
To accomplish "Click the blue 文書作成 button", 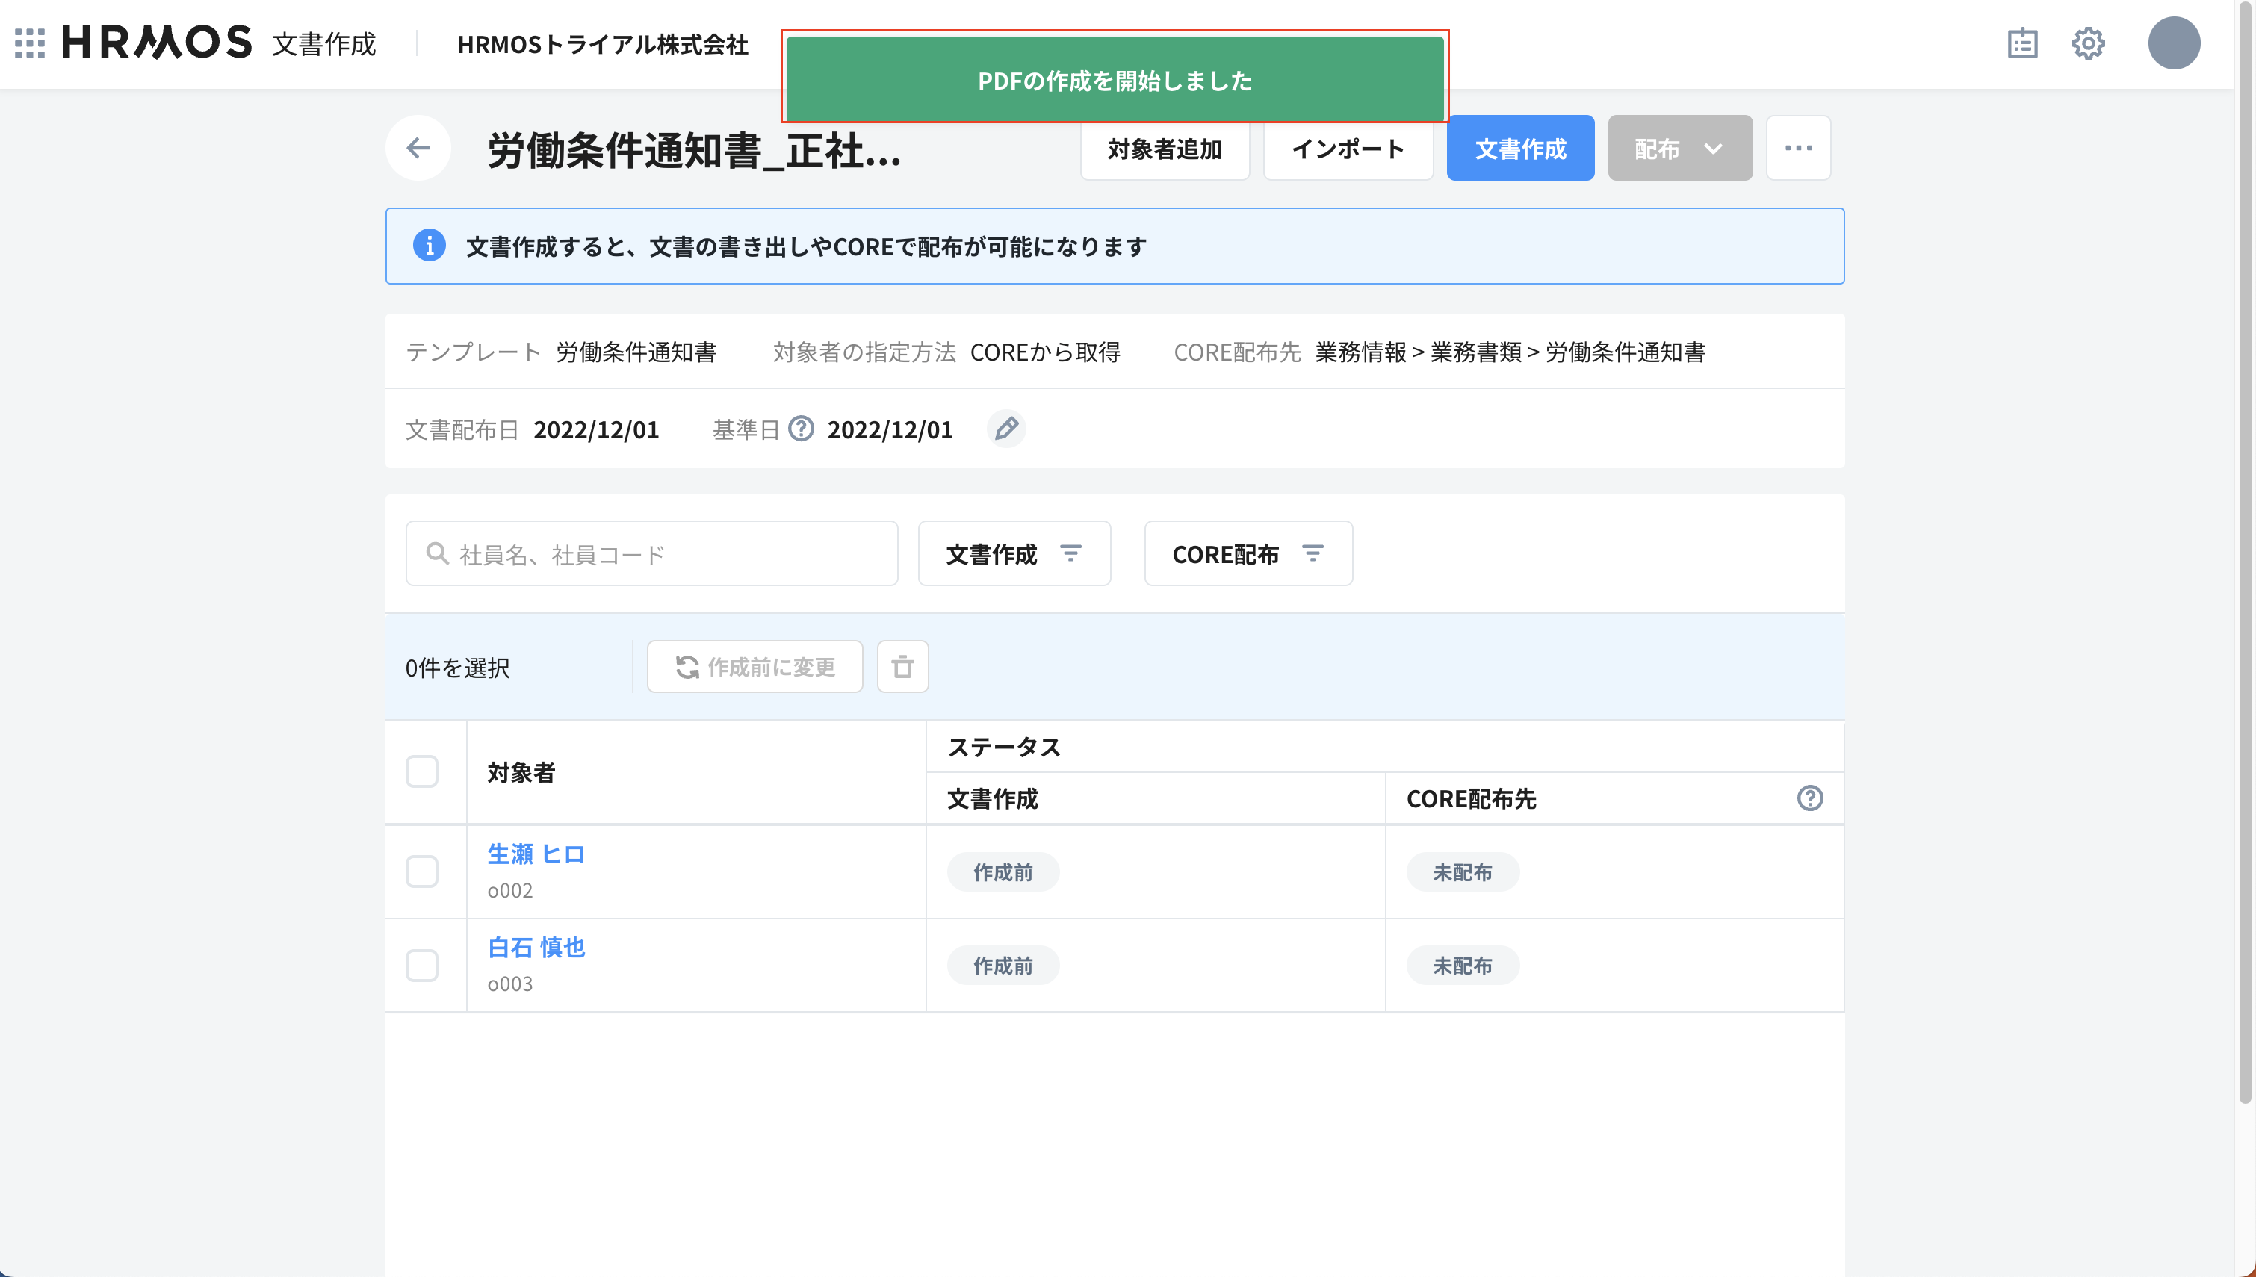I will 1519,148.
